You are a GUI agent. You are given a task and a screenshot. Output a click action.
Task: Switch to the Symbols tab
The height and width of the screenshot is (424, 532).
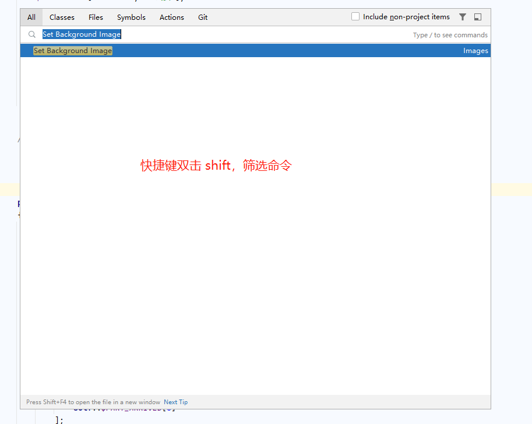[131, 17]
